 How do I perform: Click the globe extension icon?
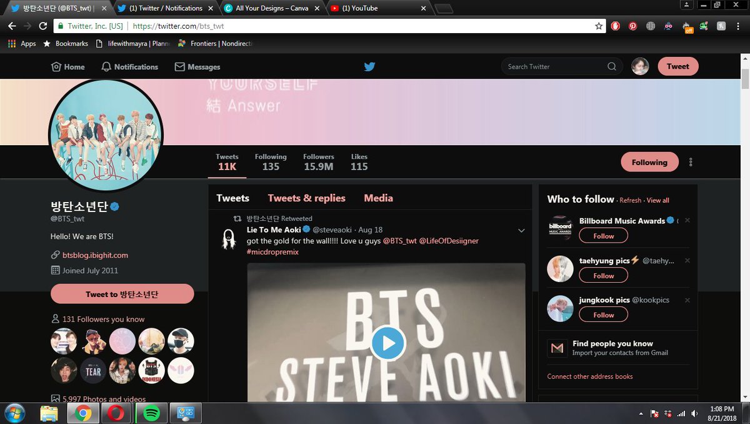[x=651, y=26]
